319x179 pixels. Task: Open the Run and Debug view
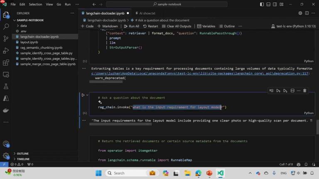pos(6,51)
